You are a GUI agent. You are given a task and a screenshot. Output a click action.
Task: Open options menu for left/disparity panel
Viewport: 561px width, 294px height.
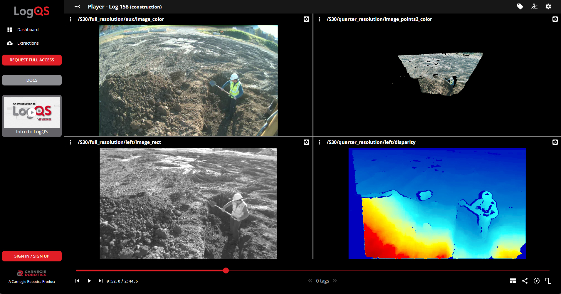coord(320,142)
